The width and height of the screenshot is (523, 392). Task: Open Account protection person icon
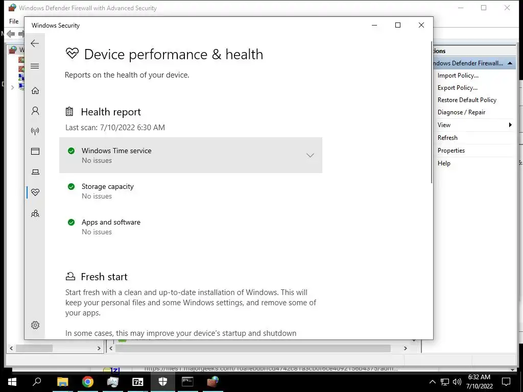tap(35, 111)
